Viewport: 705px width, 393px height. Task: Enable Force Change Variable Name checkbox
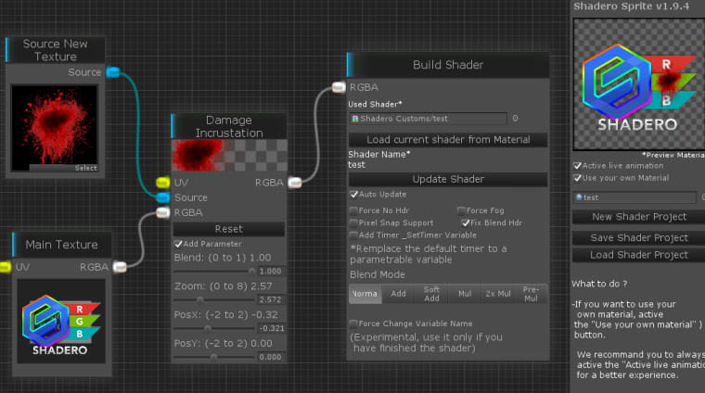pyautogui.click(x=353, y=323)
